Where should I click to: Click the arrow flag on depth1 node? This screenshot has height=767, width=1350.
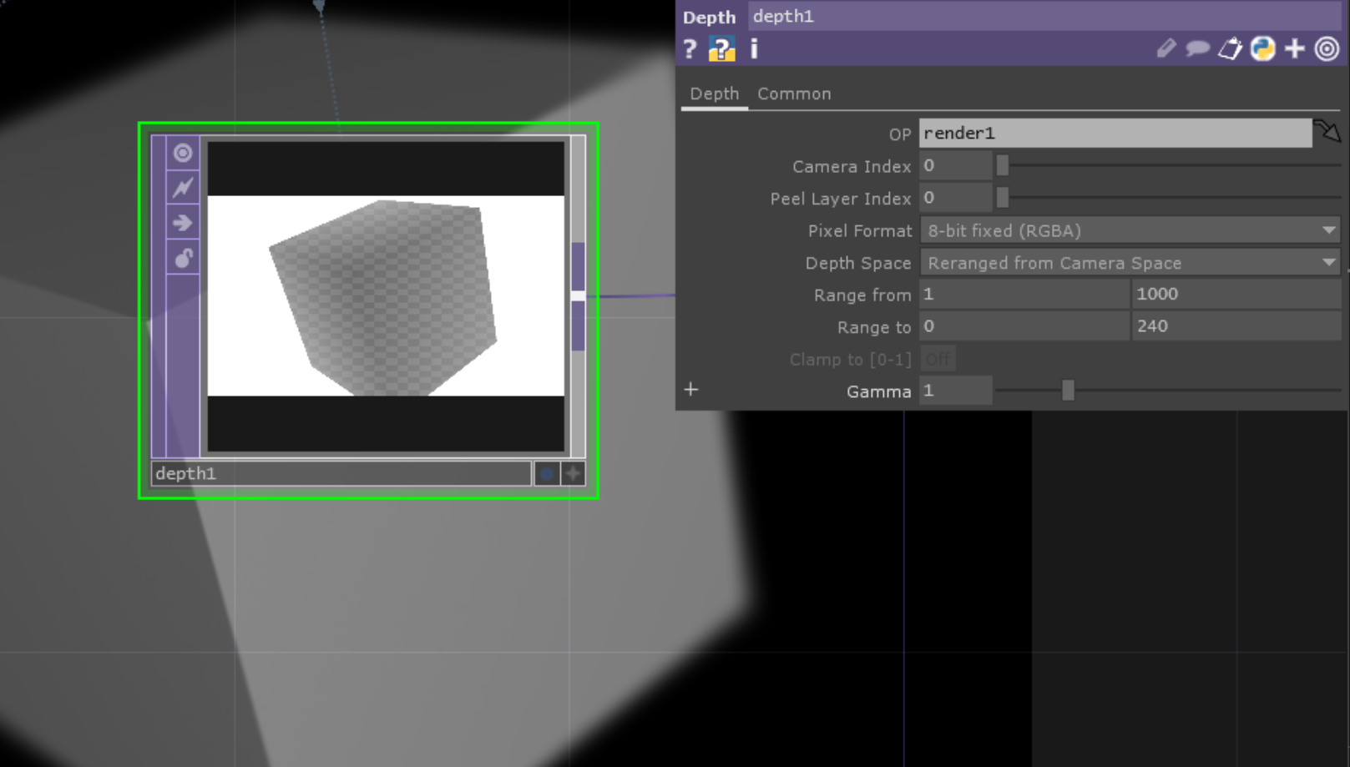(183, 223)
